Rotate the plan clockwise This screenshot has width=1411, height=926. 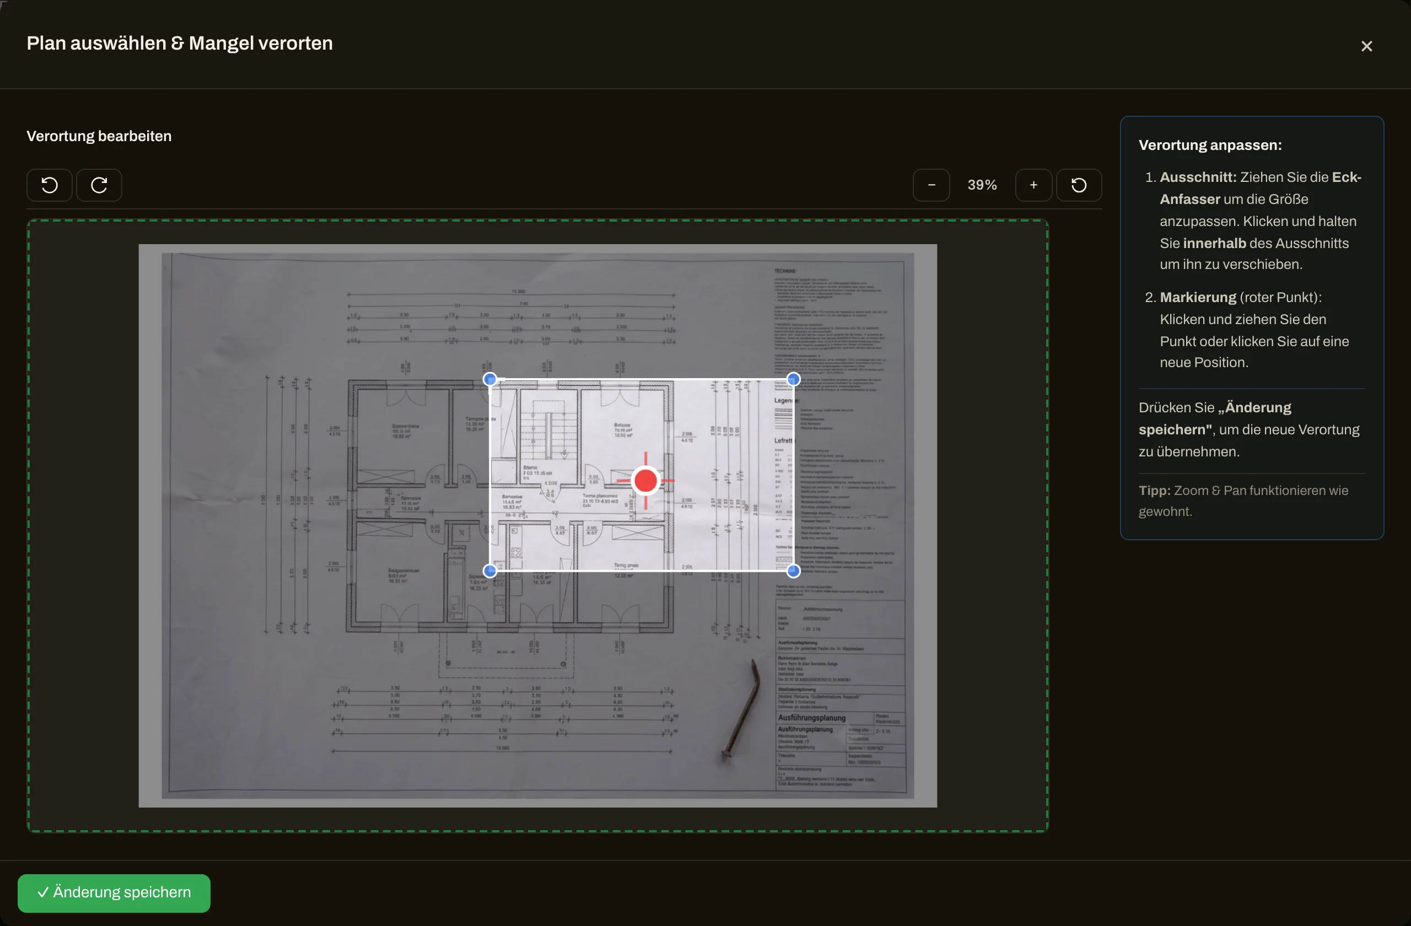99,185
